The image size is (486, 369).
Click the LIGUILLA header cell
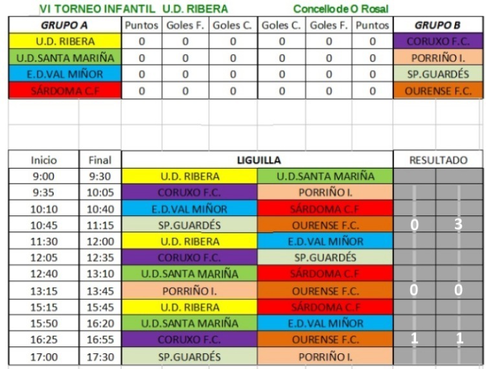click(257, 160)
